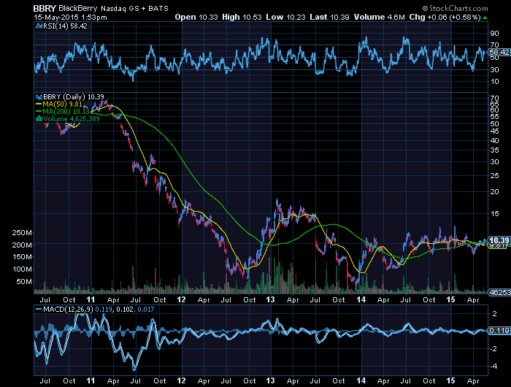Click the MACD(12,26,9) indicator label

(x=69, y=309)
